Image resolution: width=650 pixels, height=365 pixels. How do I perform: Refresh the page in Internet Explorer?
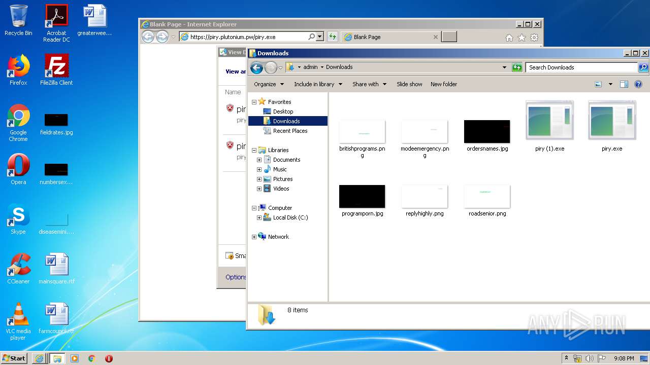point(333,36)
